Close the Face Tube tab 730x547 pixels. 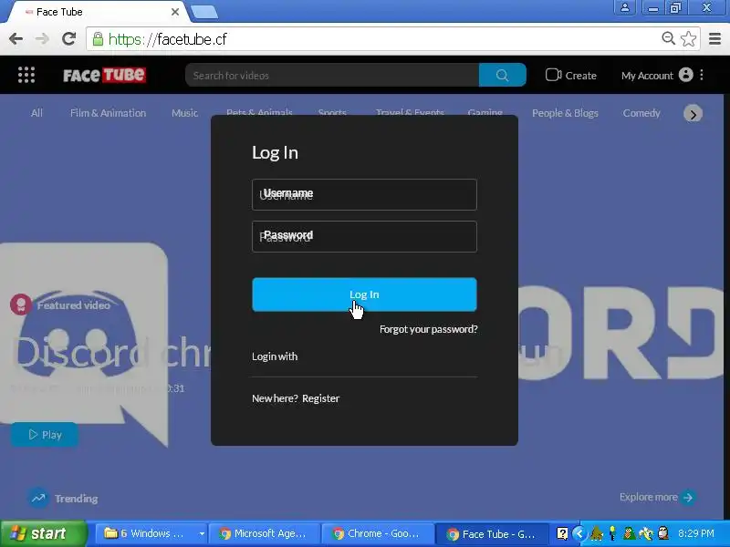pyautogui.click(x=175, y=12)
